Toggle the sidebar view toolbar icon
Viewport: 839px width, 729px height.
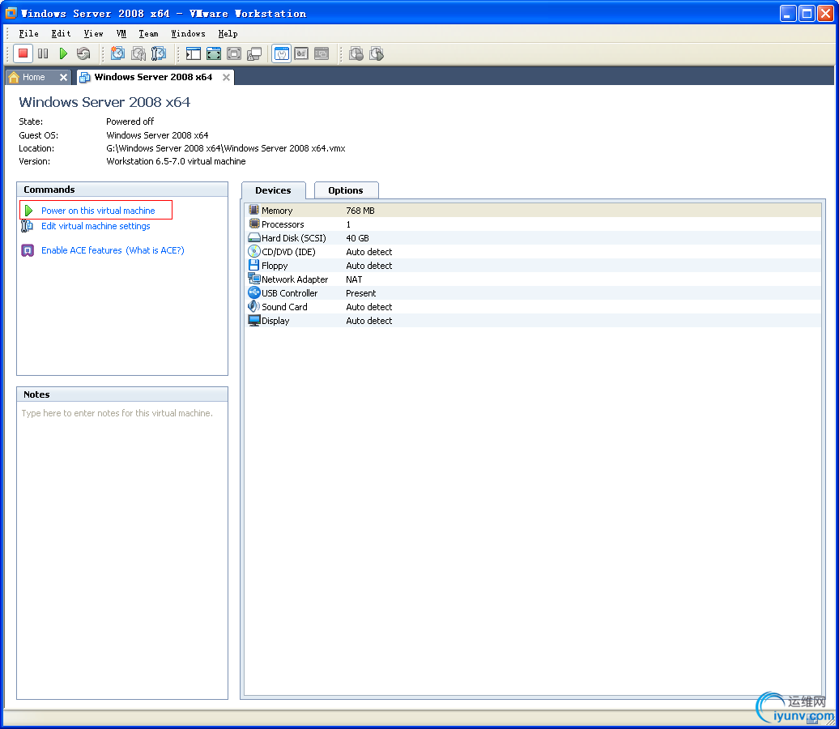194,53
